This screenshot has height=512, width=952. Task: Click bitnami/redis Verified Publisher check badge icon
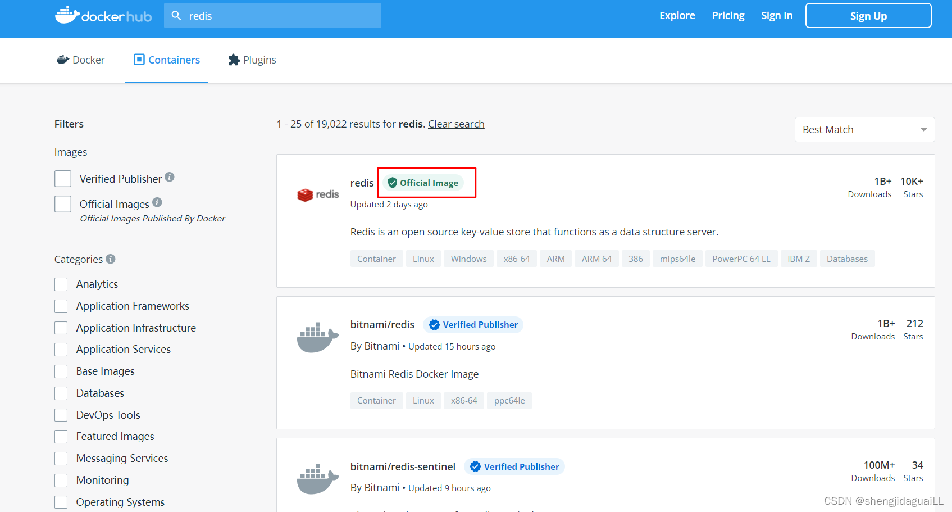(434, 325)
